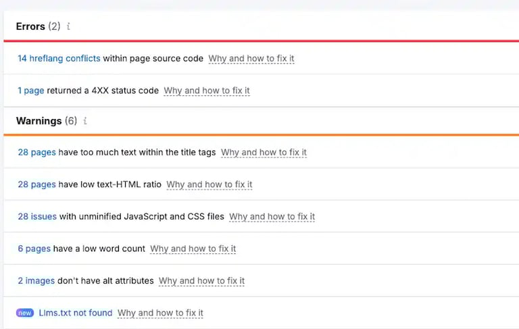
Task: Click text 'have low text-HTML ratio'
Action: pyautogui.click(x=110, y=184)
